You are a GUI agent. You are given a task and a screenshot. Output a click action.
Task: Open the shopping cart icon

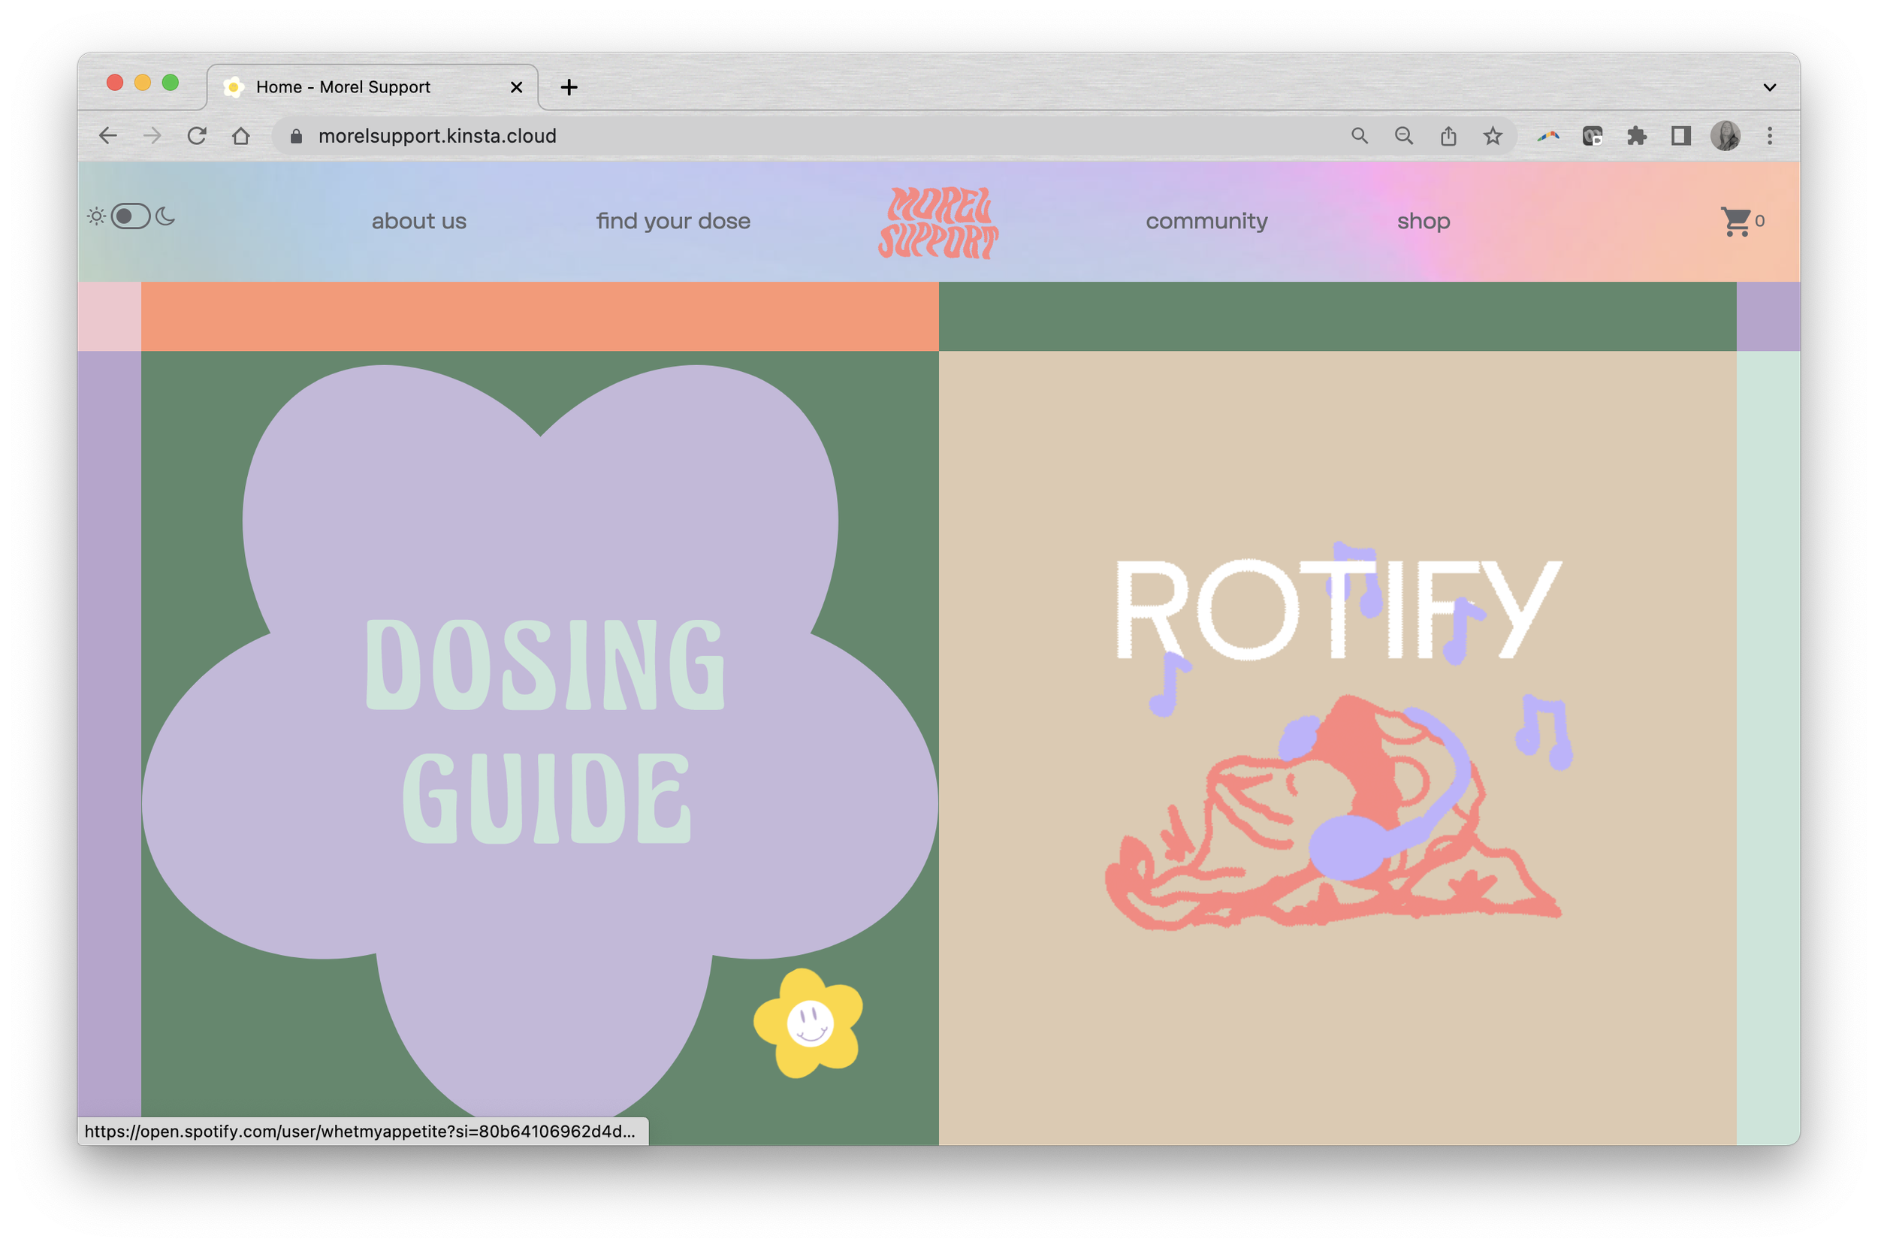(x=1735, y=221)
